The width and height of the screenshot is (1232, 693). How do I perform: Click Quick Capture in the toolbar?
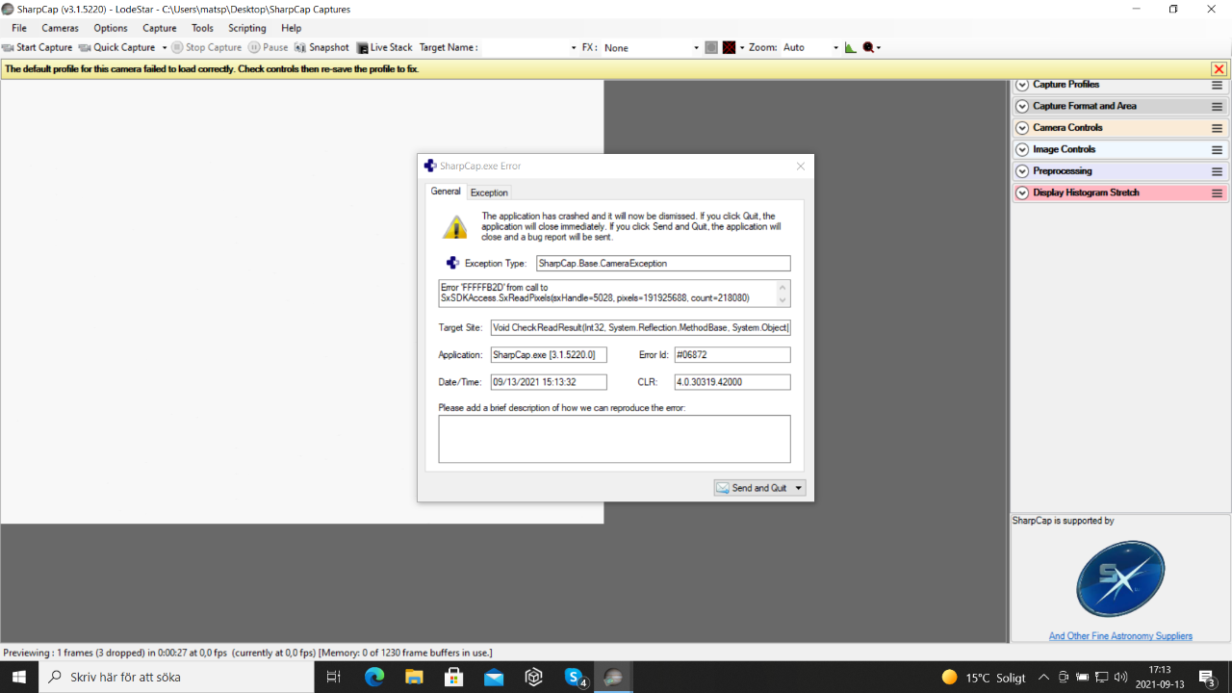(116, 47)
